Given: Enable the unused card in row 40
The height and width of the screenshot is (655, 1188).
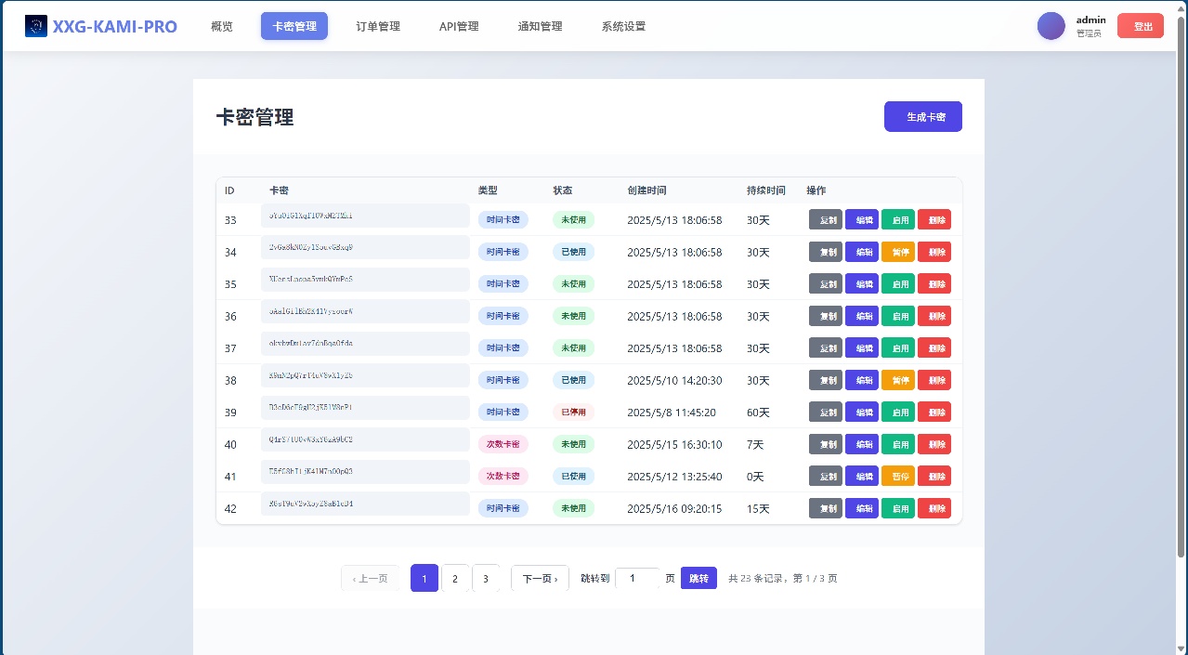Looking at the screenshot, I should [897, 444].
